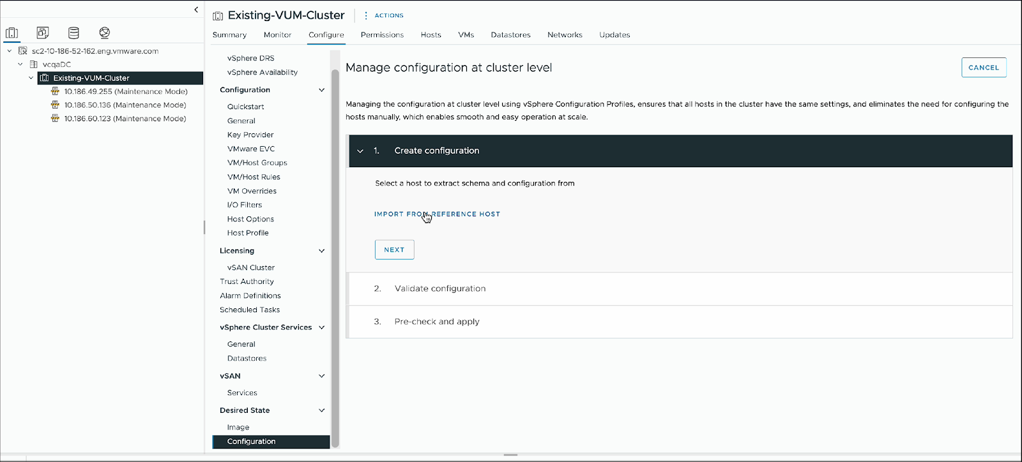This screenshot has width=1022, height=462.
Task: Open Key Provider settings
Action: click(250, 135)
